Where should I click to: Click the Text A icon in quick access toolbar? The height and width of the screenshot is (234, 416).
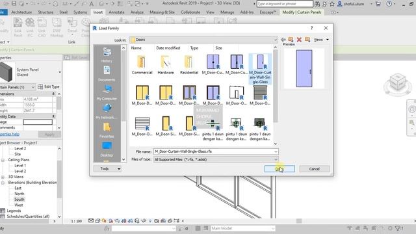click(91, 4)
